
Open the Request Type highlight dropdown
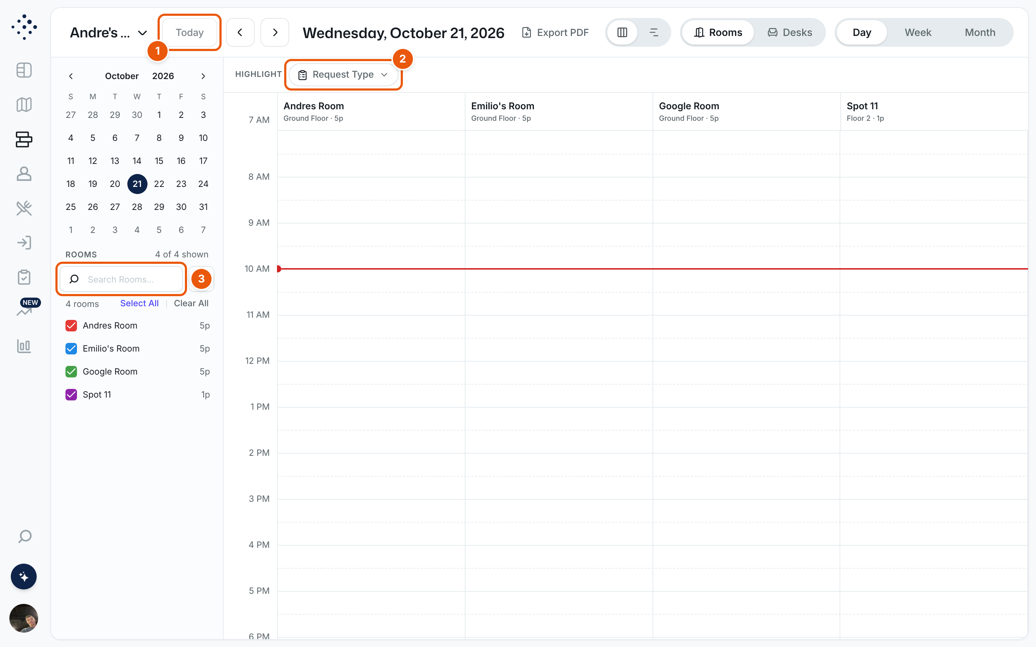343,74
